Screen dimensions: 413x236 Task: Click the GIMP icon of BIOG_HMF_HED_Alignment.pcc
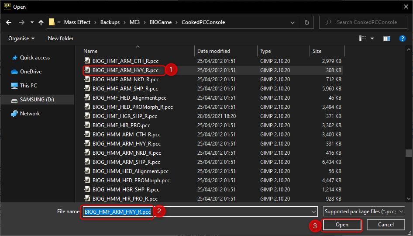click(87, 97)
